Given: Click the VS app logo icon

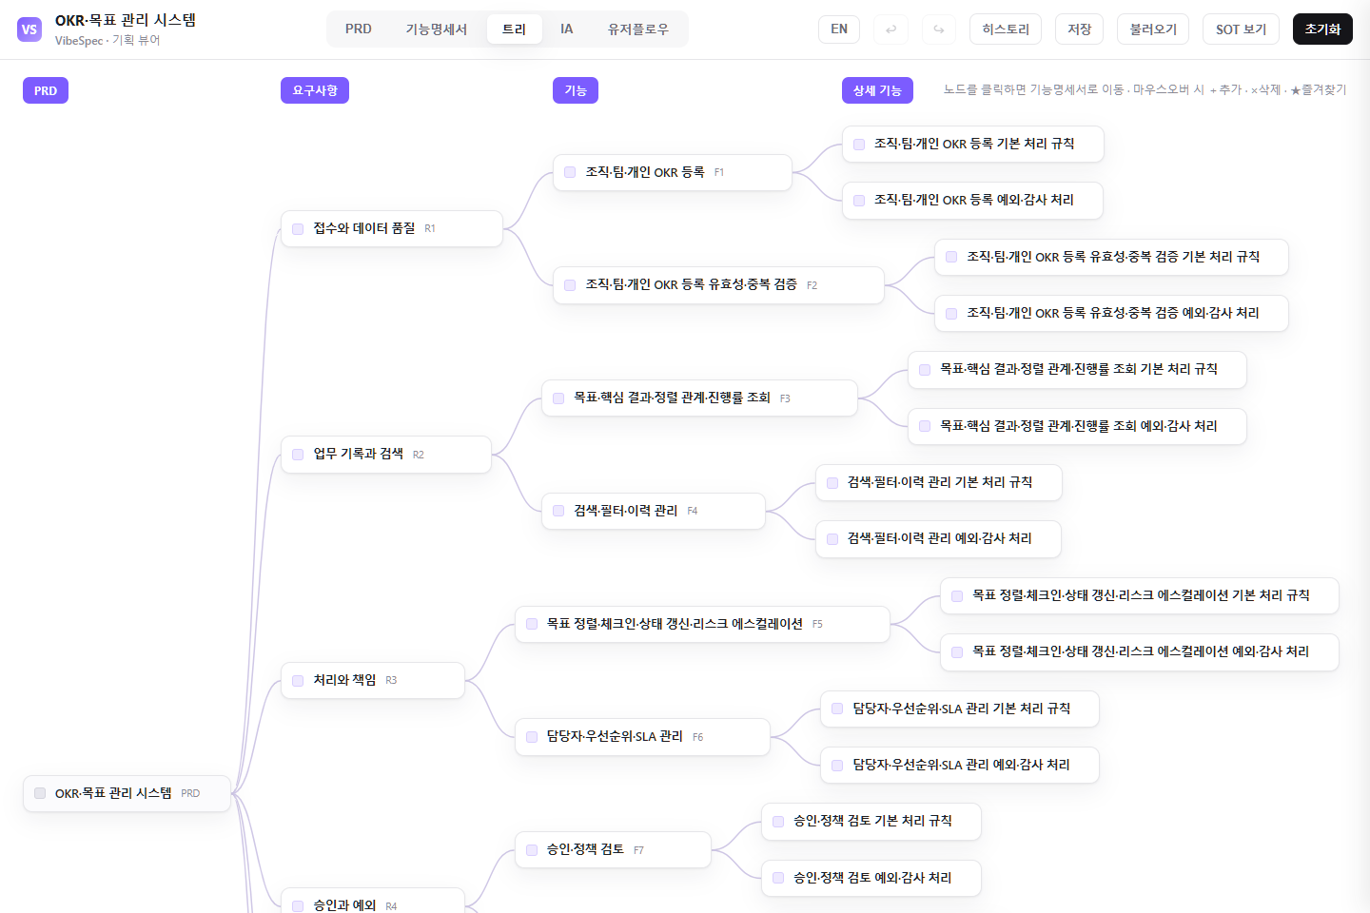Looking at the screenshot, I should coord(29,29).
